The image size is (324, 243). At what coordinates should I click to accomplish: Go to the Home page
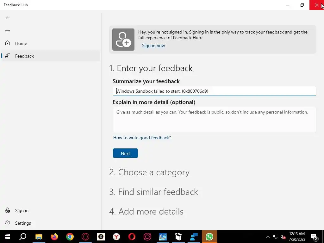51,43
